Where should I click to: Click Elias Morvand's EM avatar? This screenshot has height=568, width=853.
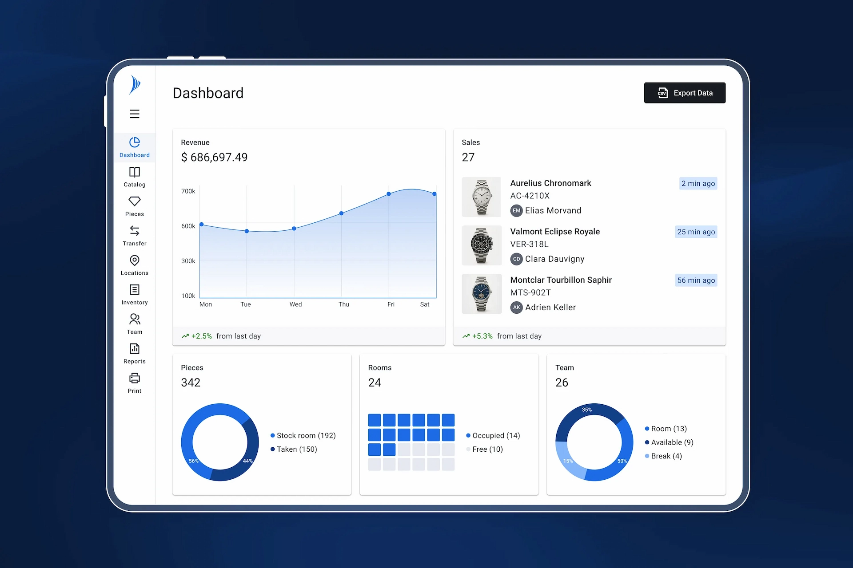click(x=516, y=211)
